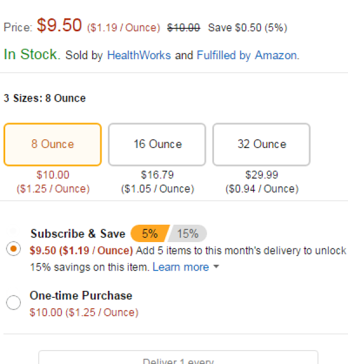Pick the 32 Ounce size button
Viewport: 348px width, 364px height.
pyautogui.click(x=262, y=145)
